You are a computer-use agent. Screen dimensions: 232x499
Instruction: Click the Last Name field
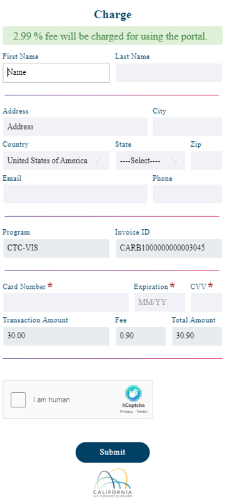coord(169,73)
